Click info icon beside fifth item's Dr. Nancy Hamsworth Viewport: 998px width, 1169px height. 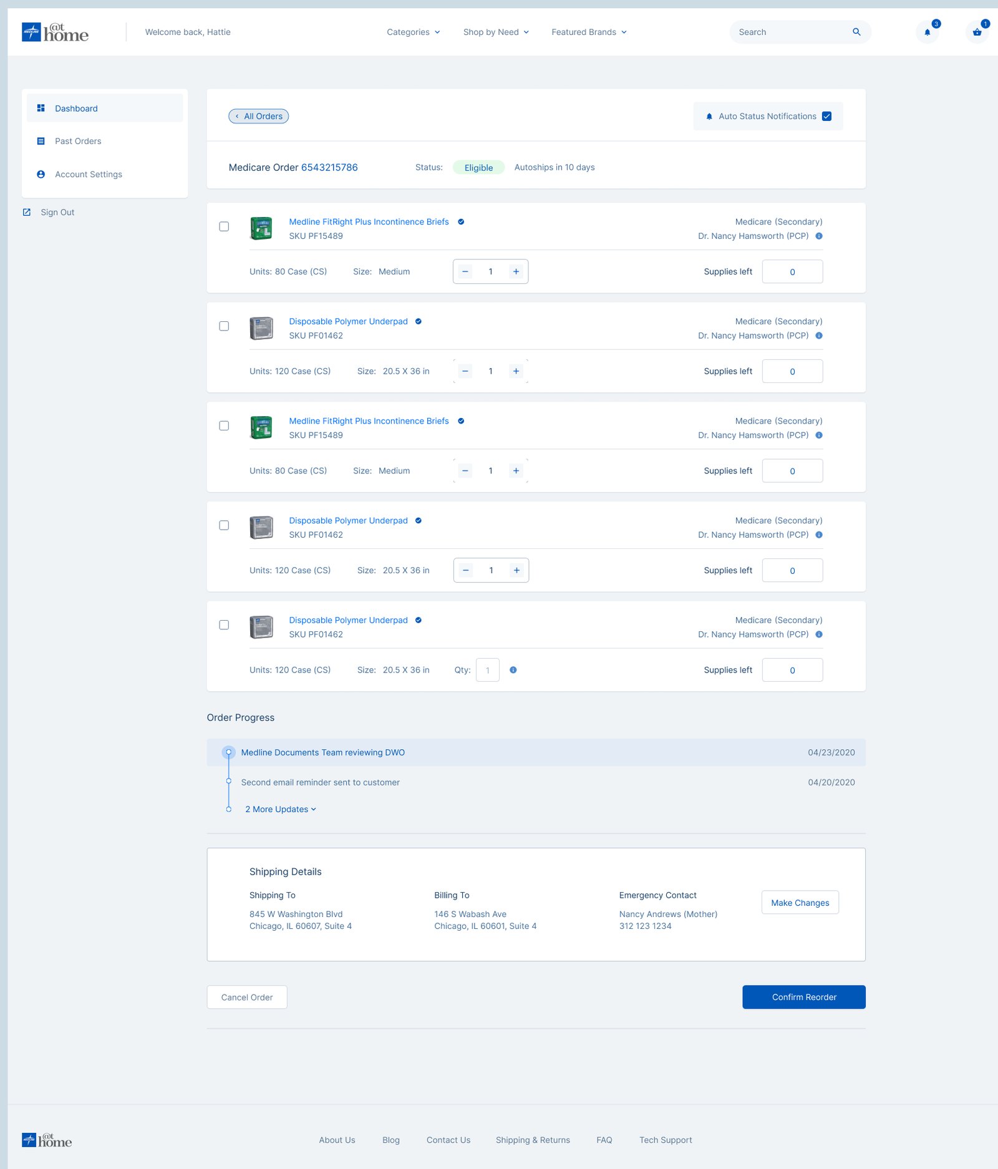[x=819, y=634]
